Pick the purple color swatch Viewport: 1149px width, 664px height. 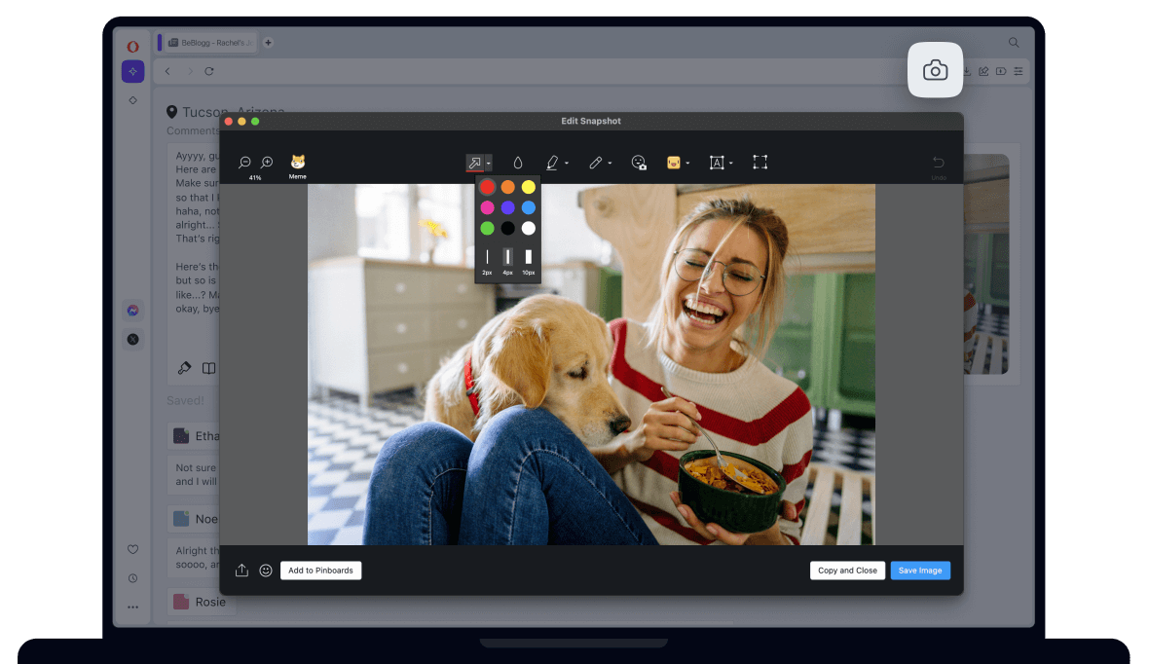click(x=507, y=208)
